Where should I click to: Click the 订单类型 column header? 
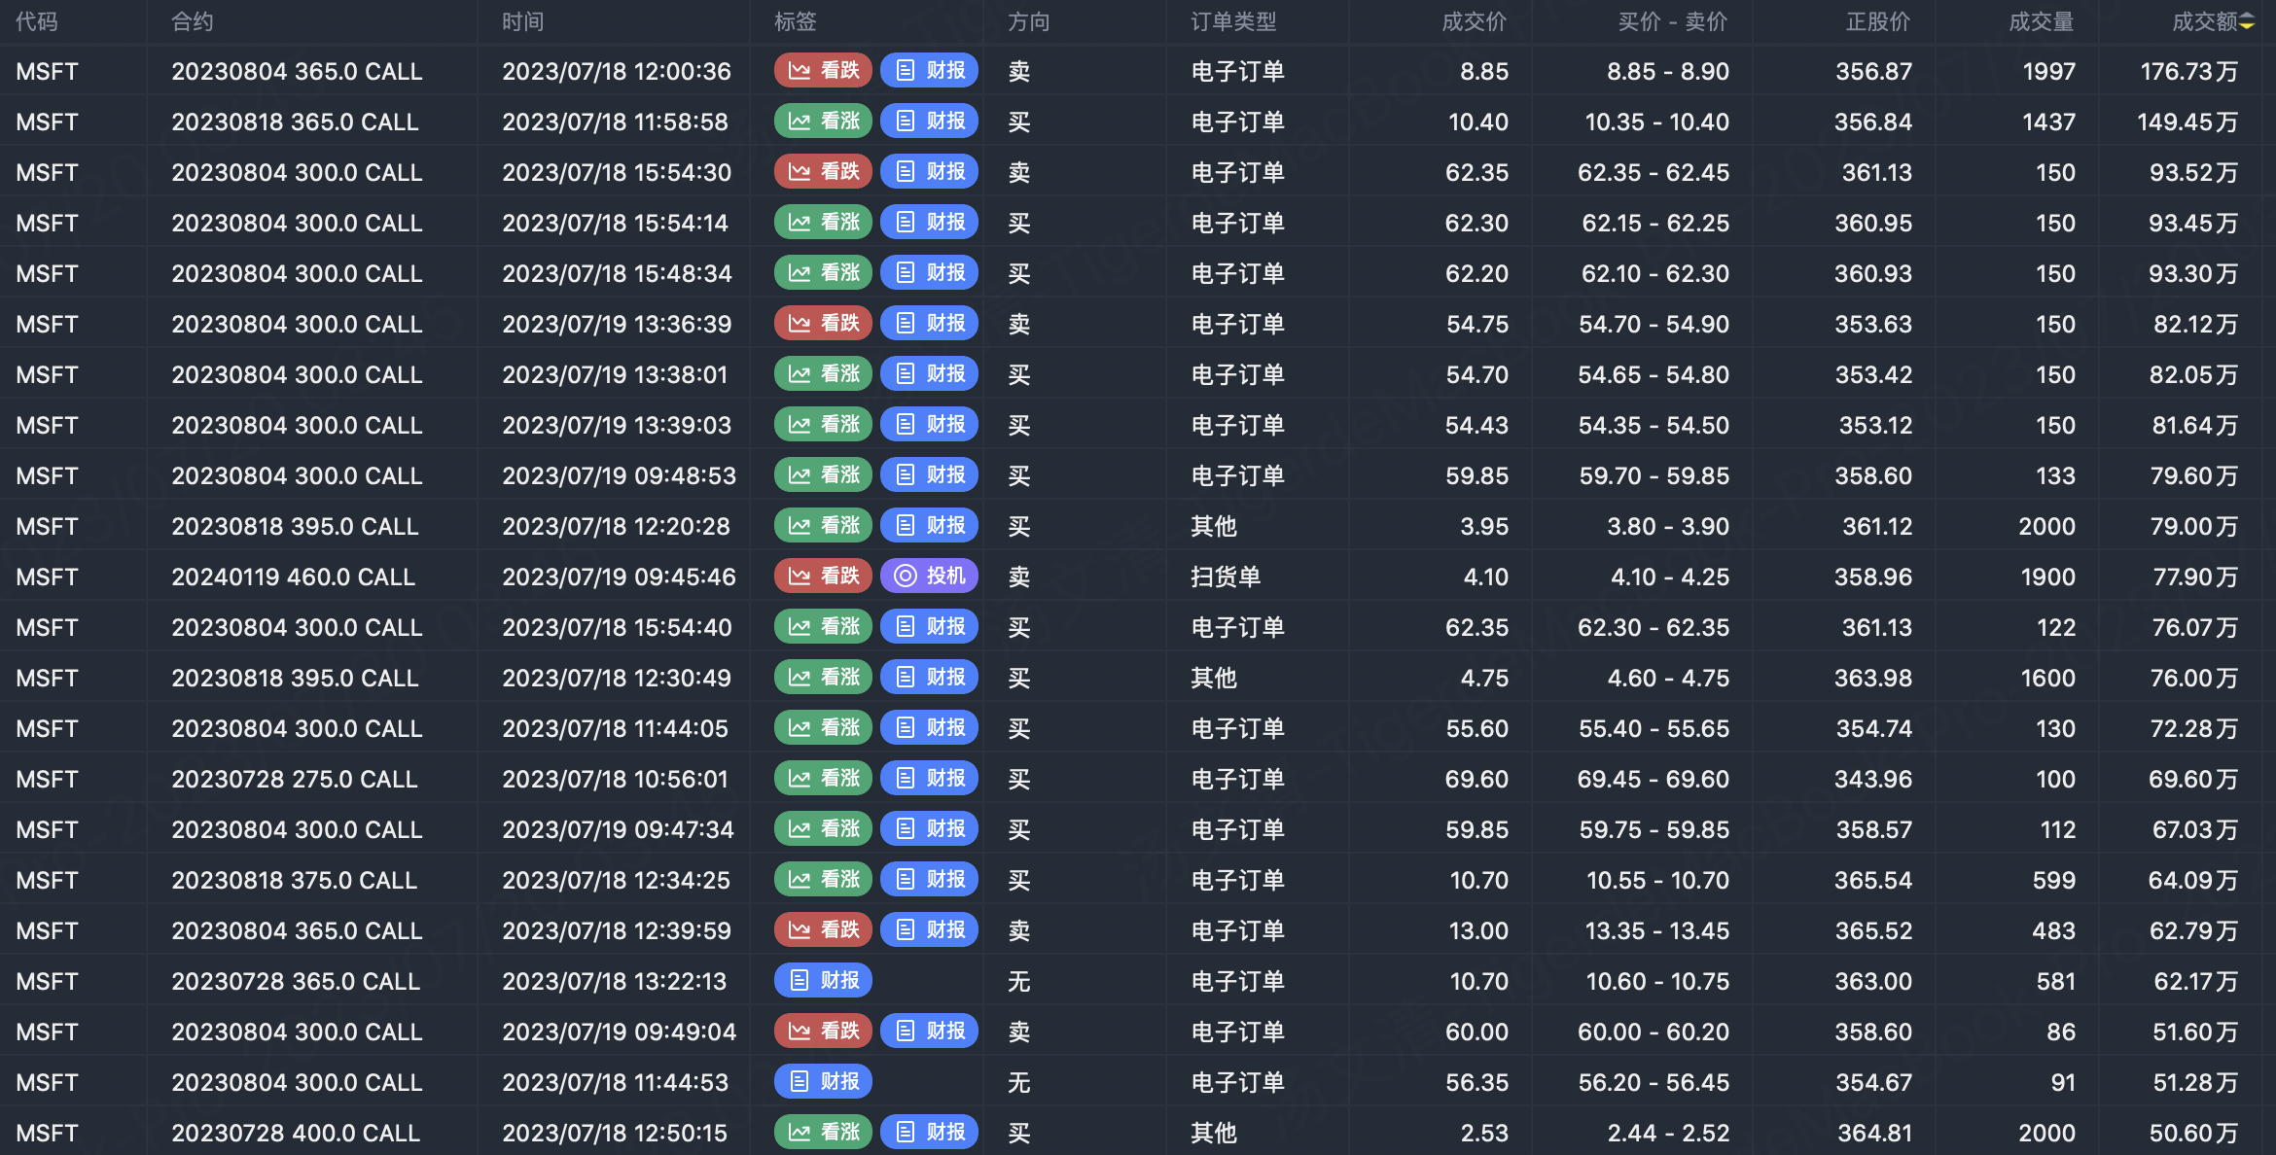(1233, 21)
